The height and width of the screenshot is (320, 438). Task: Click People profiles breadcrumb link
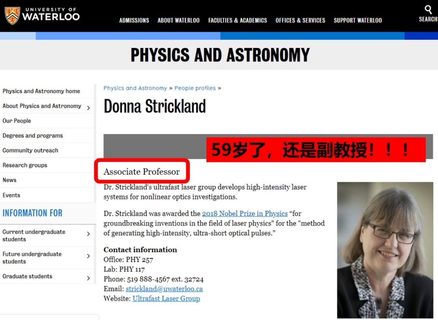click(195, 88)
